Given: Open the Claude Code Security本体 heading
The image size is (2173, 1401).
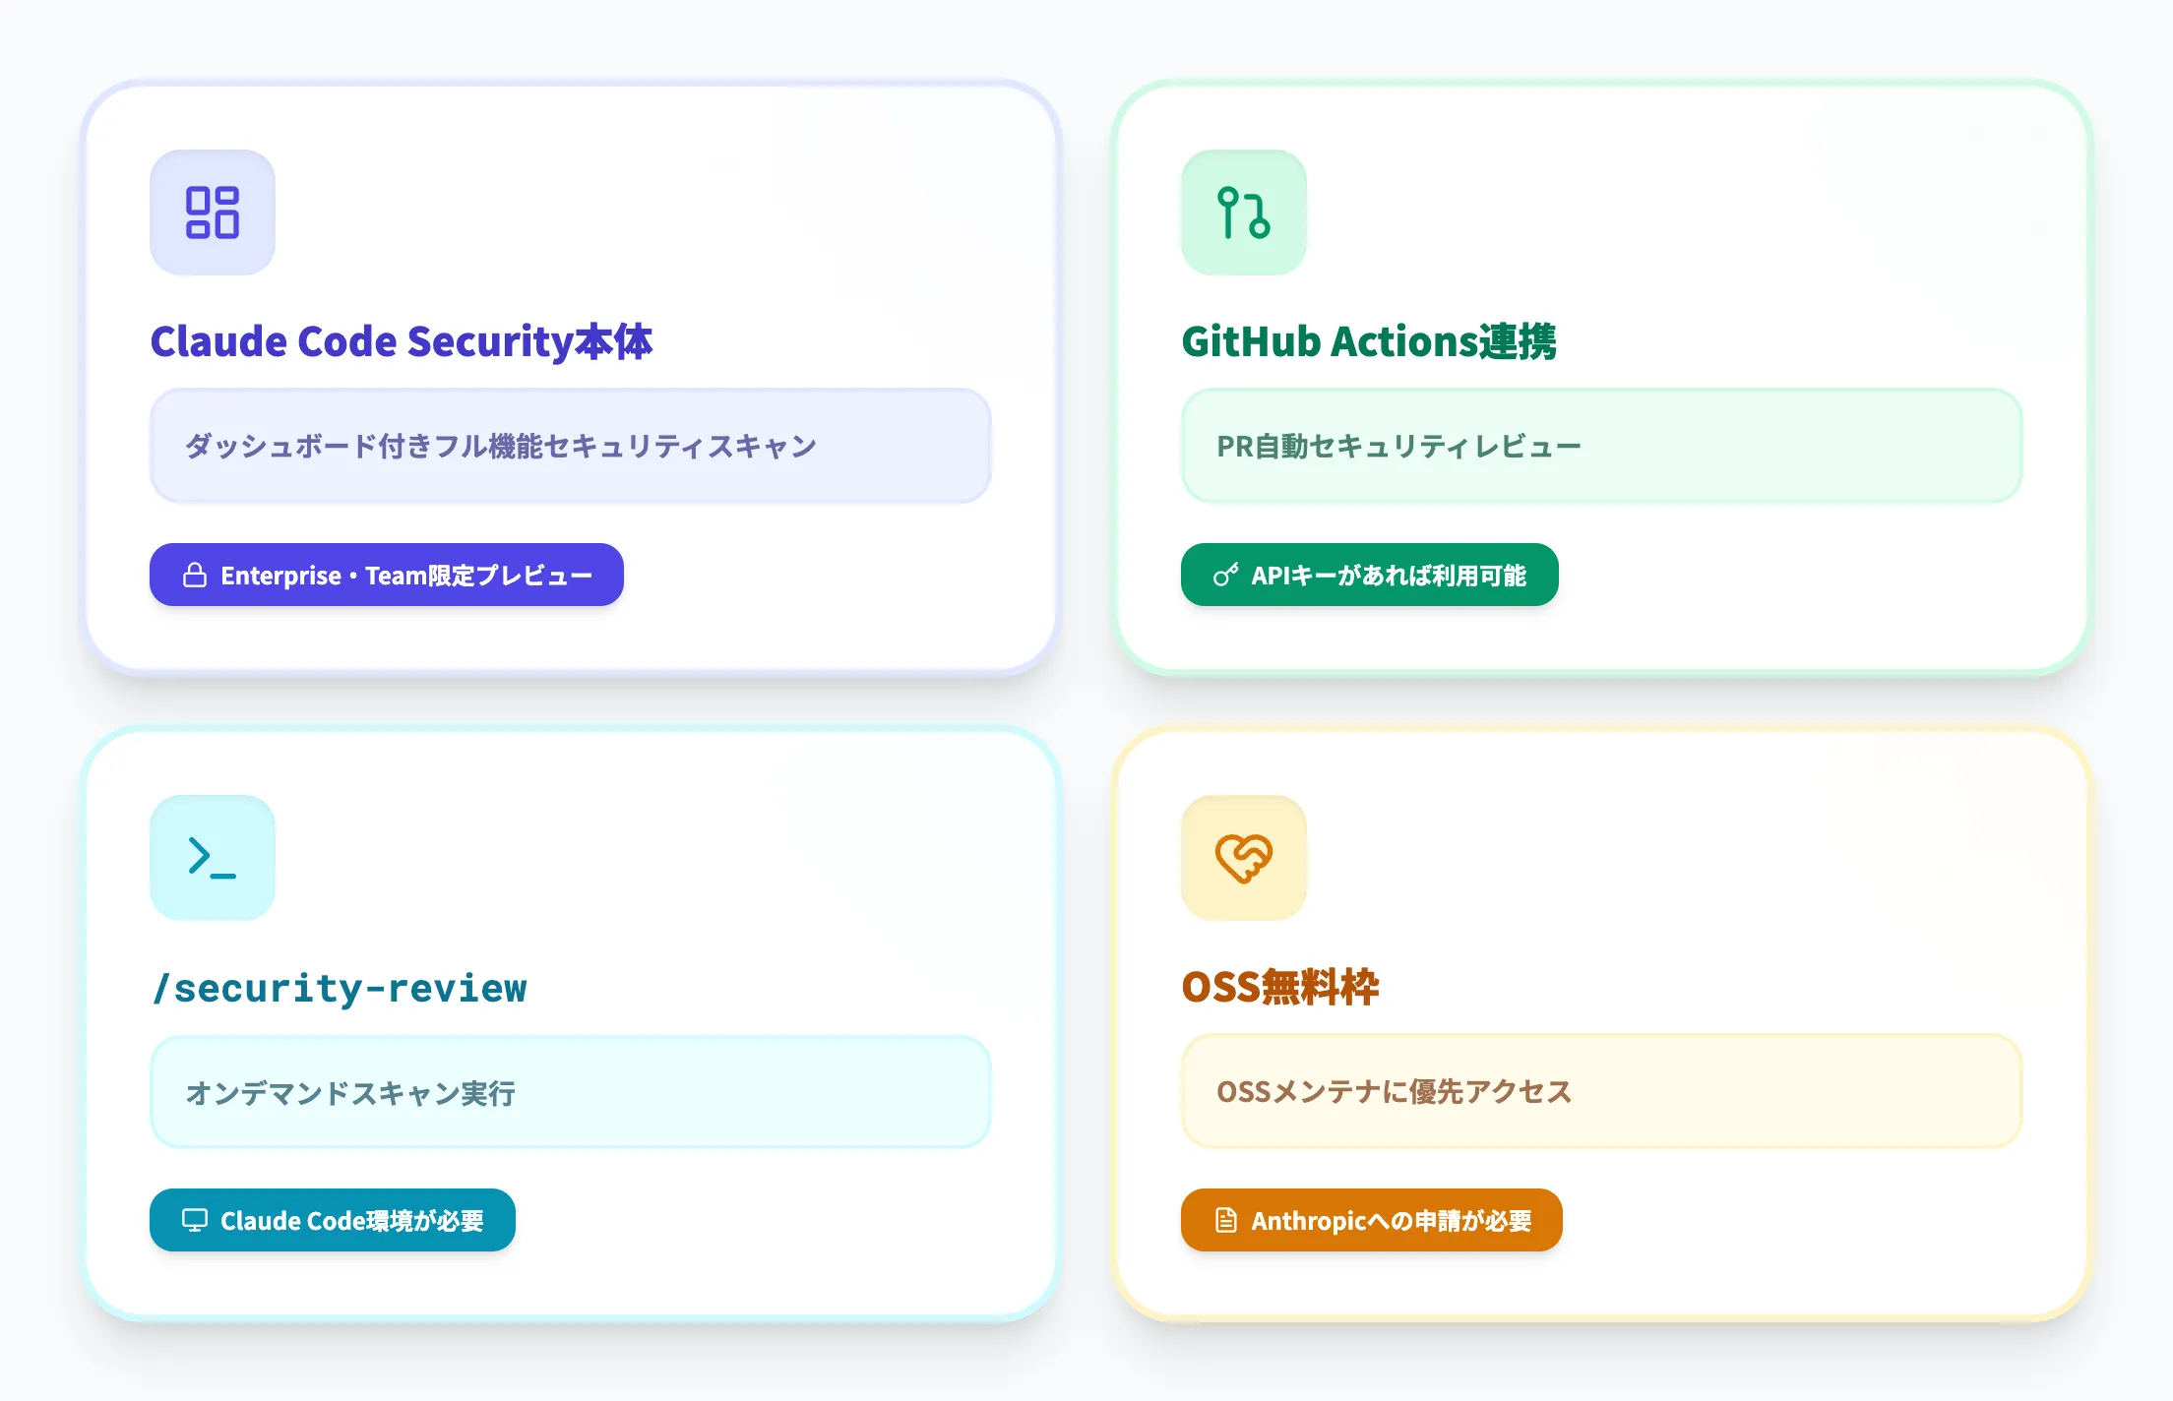Looking at the screenshot, I should (402, 341).
